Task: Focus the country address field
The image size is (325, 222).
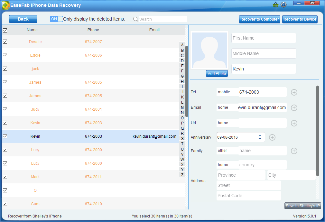Action: tap(262, 165)
